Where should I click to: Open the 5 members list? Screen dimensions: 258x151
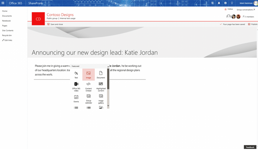click(x=248, y=17)
